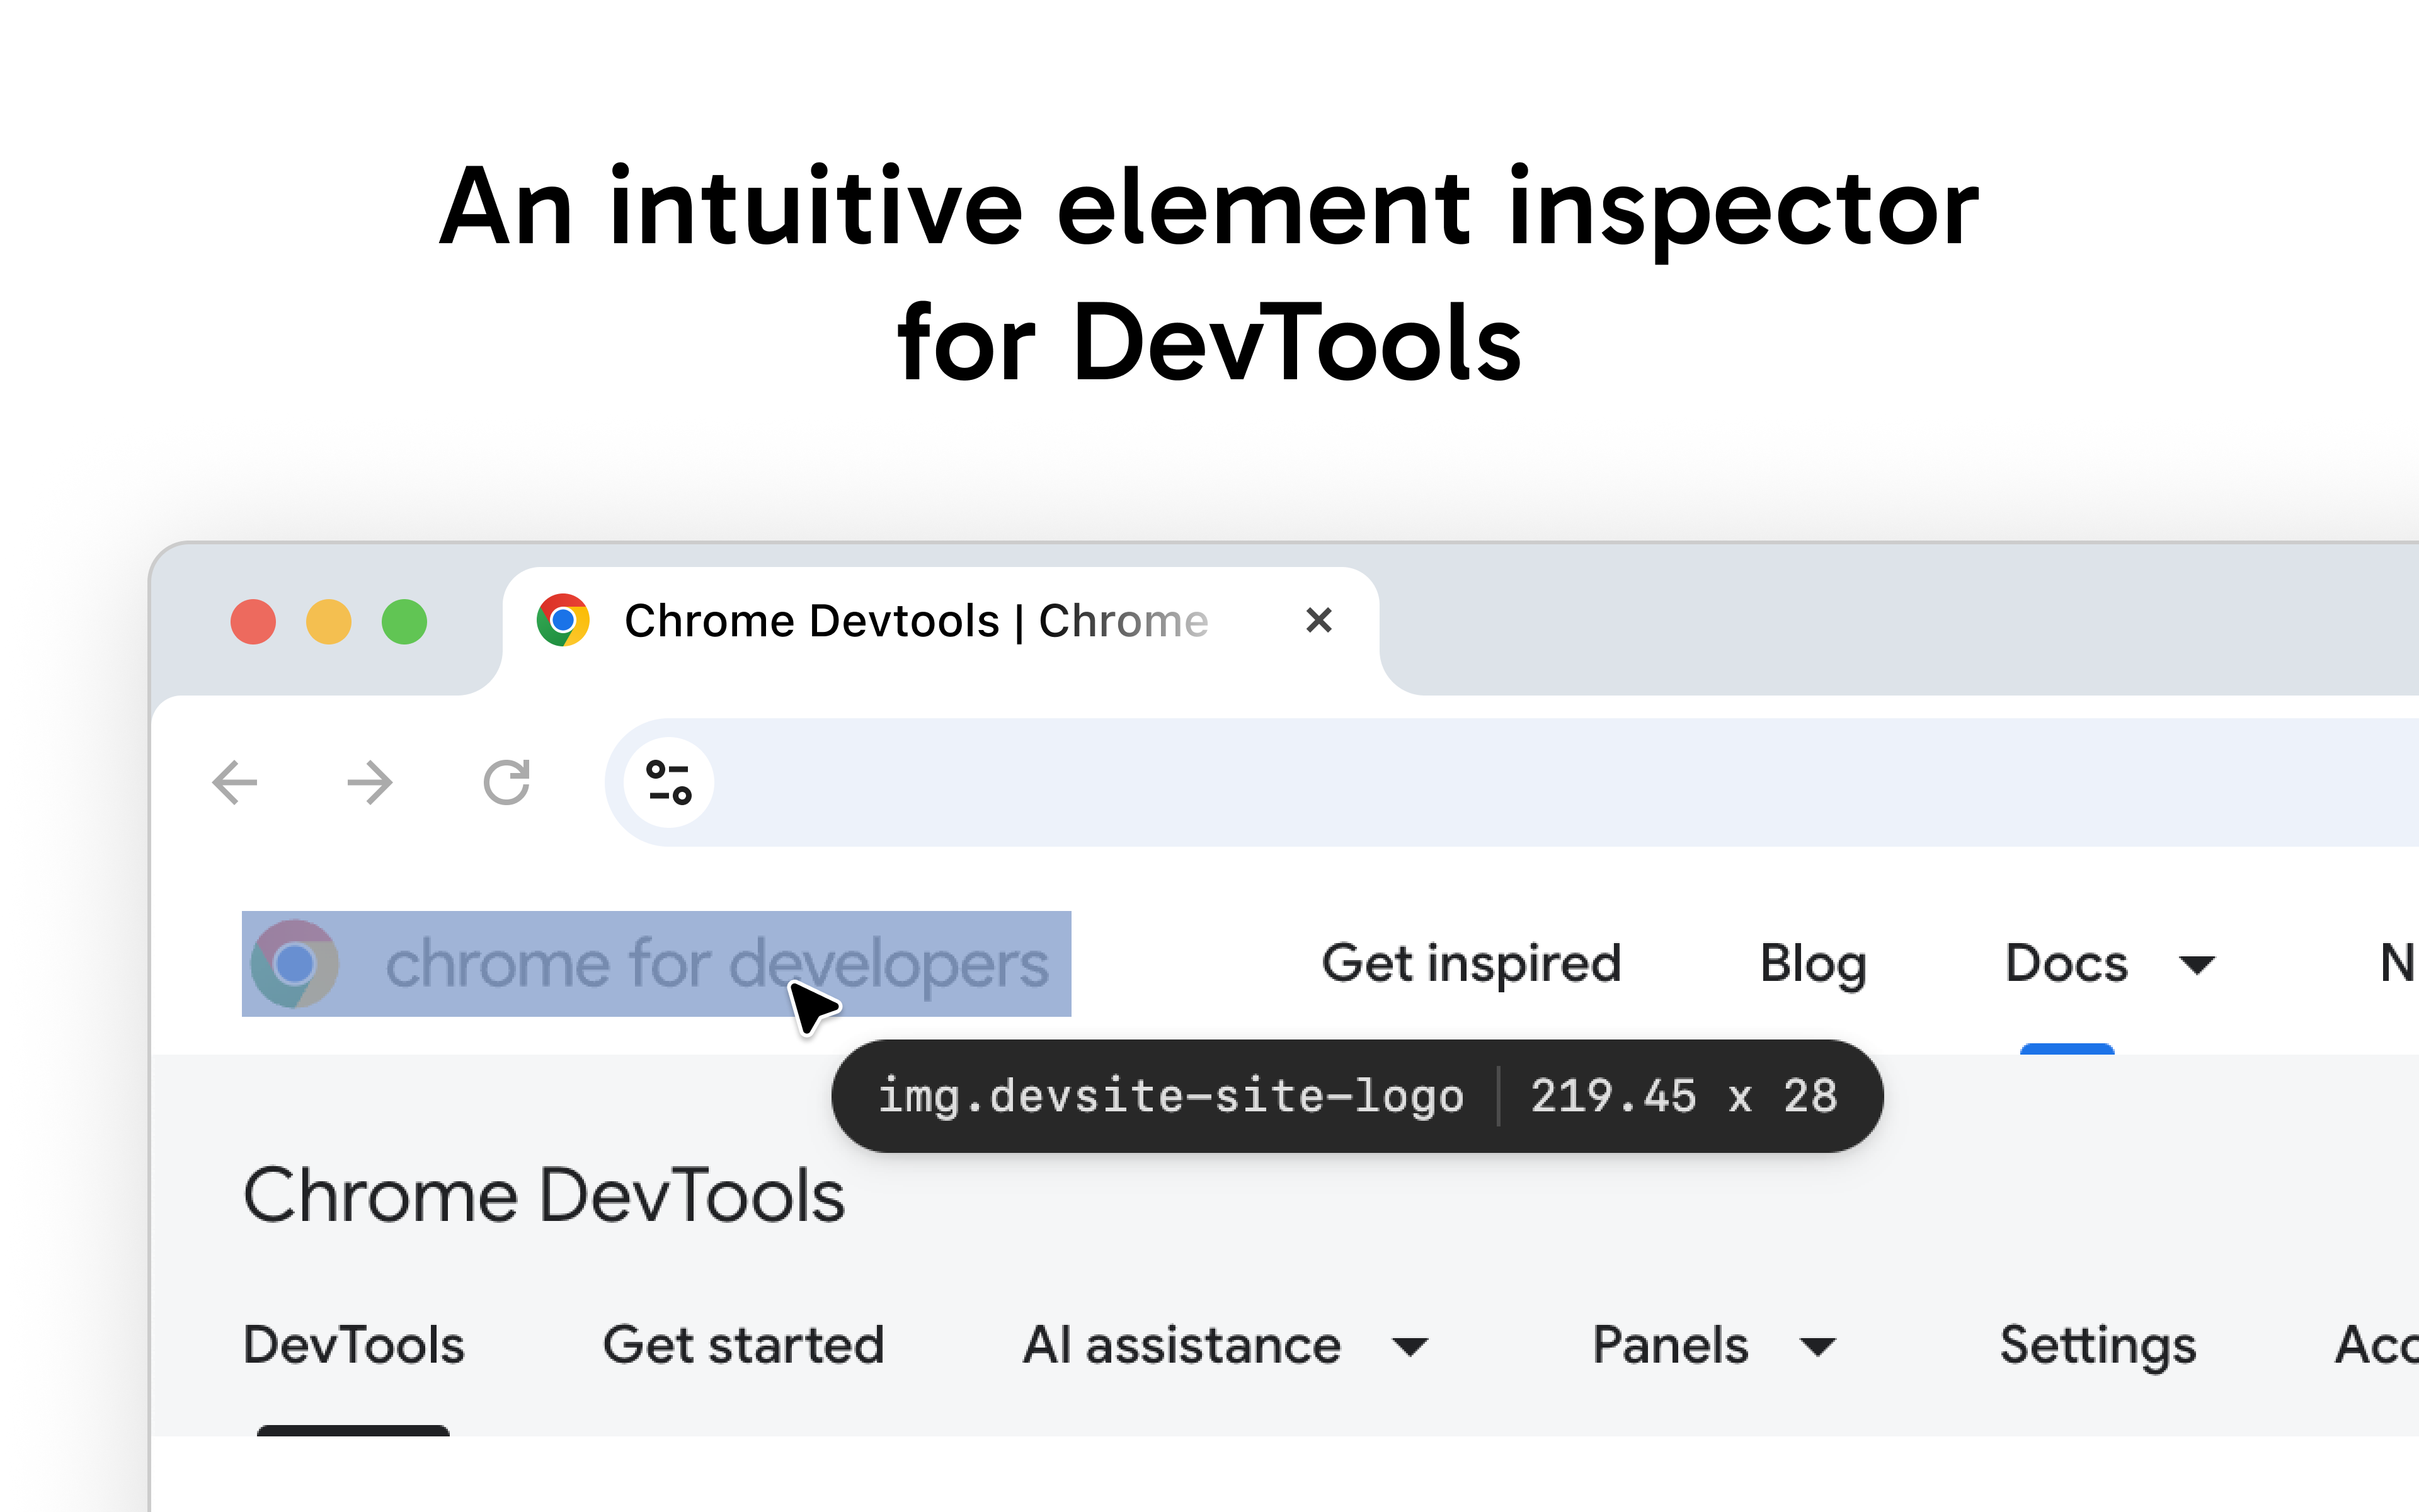Open the Settings tab
The width and height of the screenshot is (2419, 1512).
pyautogui.click(x=2097, y=1345)
